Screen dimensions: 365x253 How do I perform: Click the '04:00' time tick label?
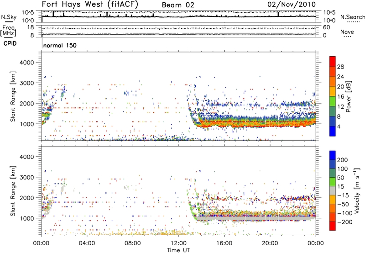coord(87,243)
